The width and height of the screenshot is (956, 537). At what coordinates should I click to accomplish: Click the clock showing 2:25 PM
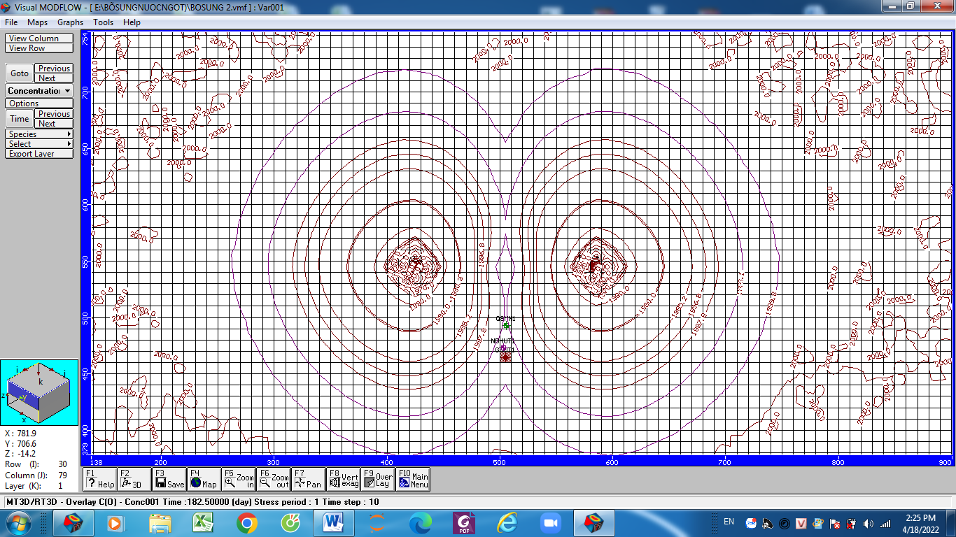(920, 517)
